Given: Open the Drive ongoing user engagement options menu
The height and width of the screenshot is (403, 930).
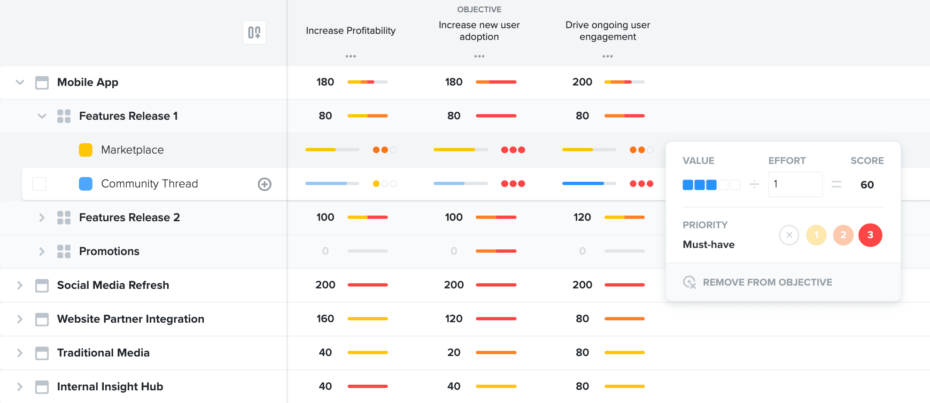Looking at the screenshot, I should [x=607, y=56].
